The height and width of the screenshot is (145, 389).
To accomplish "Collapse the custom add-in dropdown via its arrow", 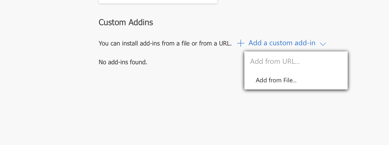I will click(323, 44).
